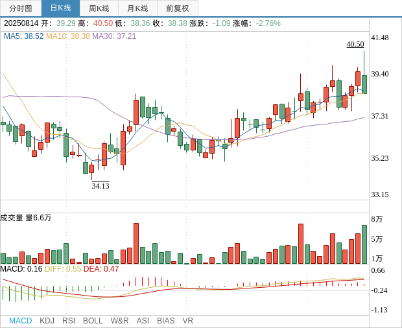This screenshot has height=328, width=402.
Task: Switch to 月K线 monthly chart
Action: [137, 8]
